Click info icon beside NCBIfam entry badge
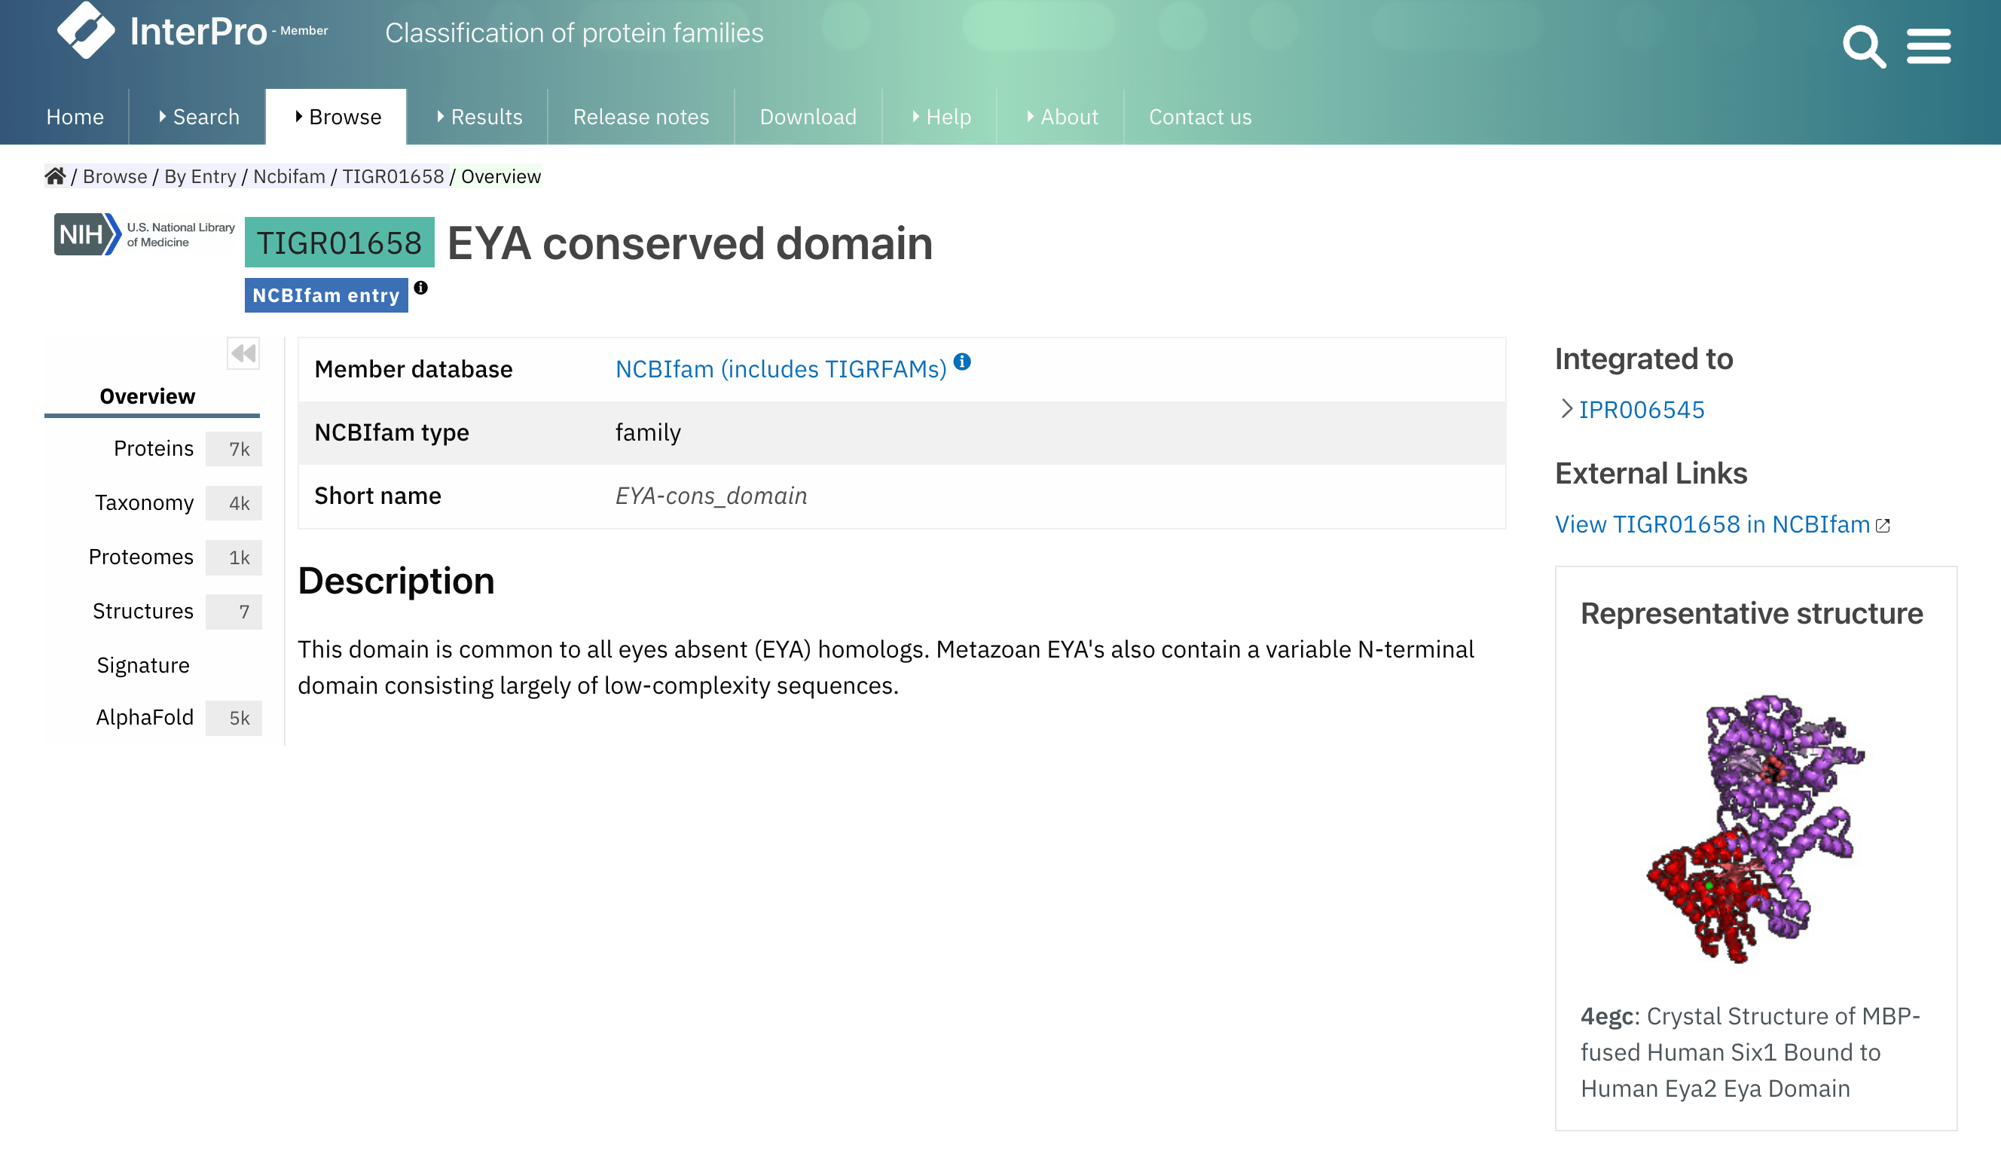Viewport: 2001px width, 1157px height. point(421,288)
